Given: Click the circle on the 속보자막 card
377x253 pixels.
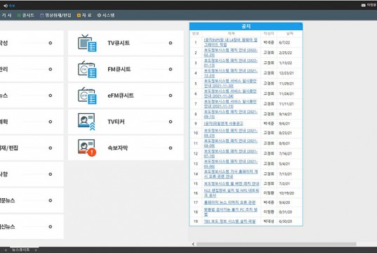Looking at the screenshot, I should click(171, 148).
